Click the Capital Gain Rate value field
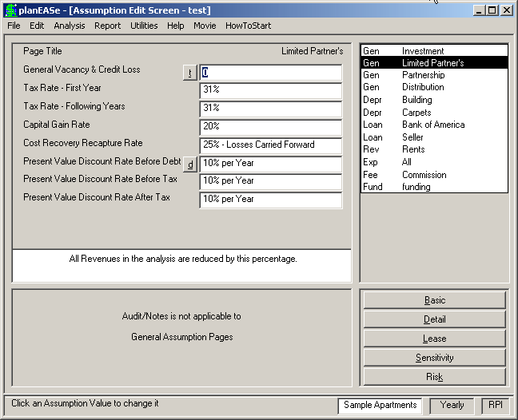 [271, 127]
